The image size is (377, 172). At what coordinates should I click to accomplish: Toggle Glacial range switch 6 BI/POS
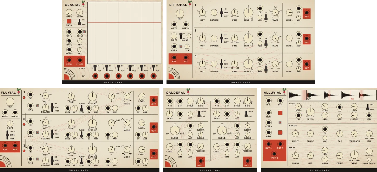(153, 68)
